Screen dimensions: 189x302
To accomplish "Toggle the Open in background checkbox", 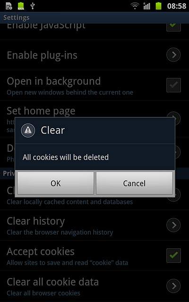I will [173, 85].
